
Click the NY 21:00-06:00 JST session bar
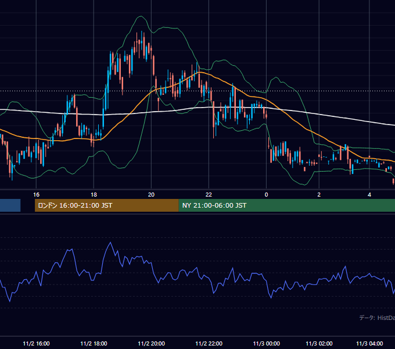click(x=287, y=205)
